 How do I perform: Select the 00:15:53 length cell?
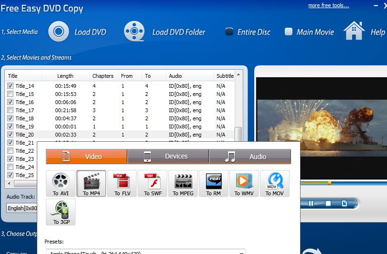pos(65,94)
